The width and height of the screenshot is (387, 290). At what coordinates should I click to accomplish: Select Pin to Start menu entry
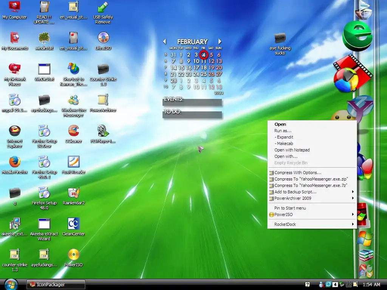click(290, 208)
